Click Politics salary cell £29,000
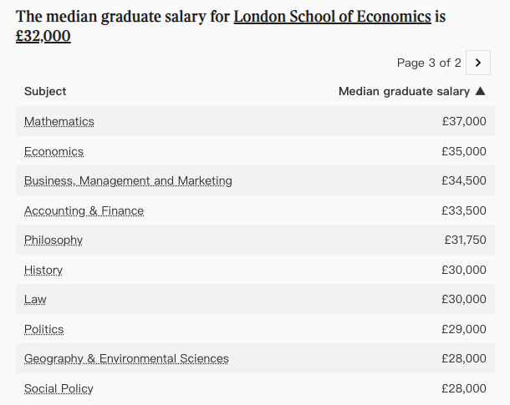 coord(464,329)
